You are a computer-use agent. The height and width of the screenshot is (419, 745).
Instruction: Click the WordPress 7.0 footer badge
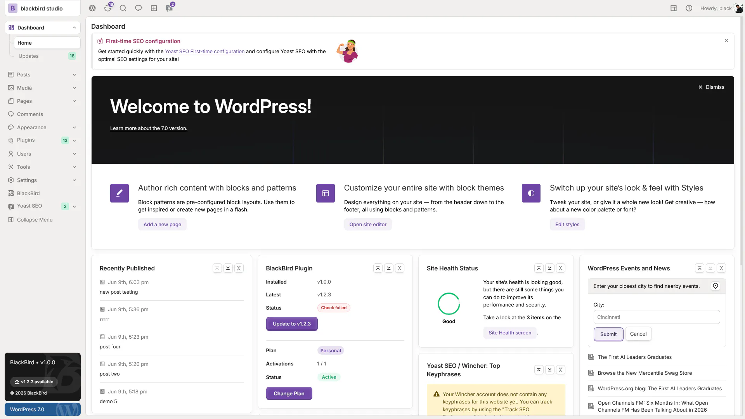pos(43,409)
